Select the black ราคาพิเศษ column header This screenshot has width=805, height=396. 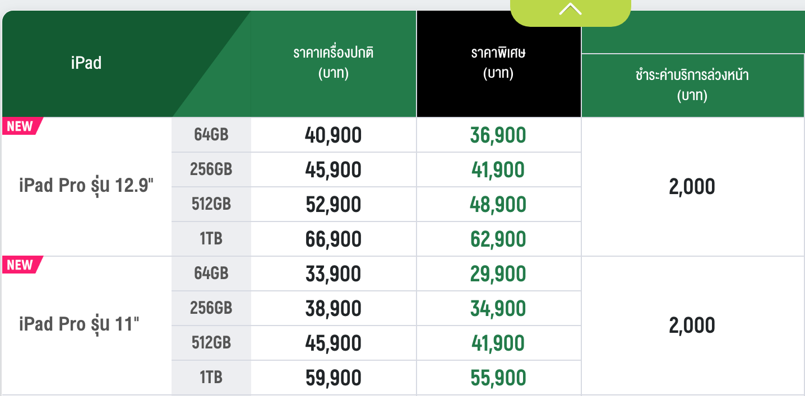498,63
